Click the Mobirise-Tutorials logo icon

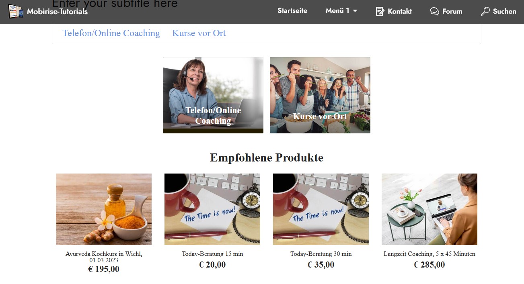(x=16, y=11)
